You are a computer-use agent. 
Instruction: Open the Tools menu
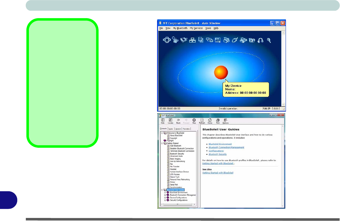tap(208, 28)
